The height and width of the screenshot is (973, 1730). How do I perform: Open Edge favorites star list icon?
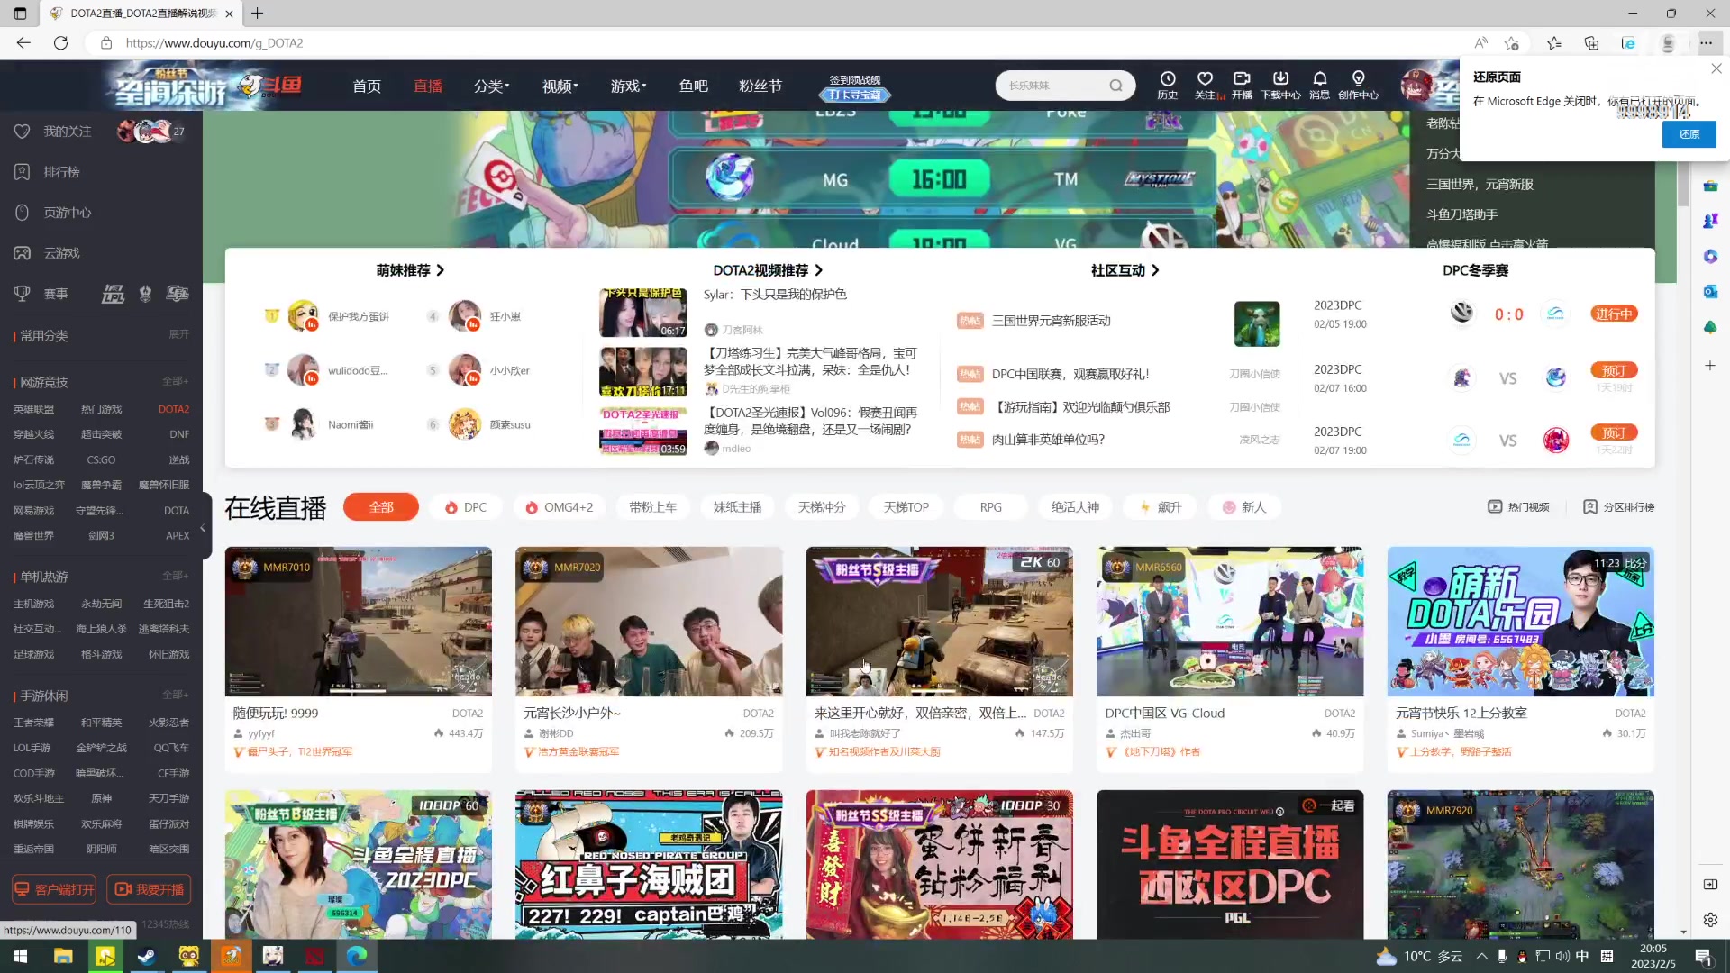tap(1554, 42)
